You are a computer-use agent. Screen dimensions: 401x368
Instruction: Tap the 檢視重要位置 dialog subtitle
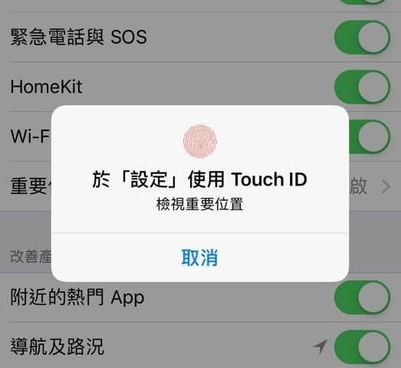tap(199, 204)
